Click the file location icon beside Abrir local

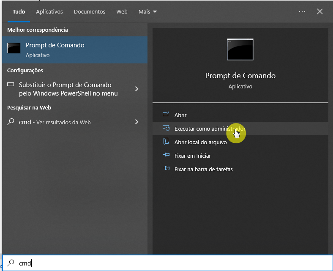[166, 141]
